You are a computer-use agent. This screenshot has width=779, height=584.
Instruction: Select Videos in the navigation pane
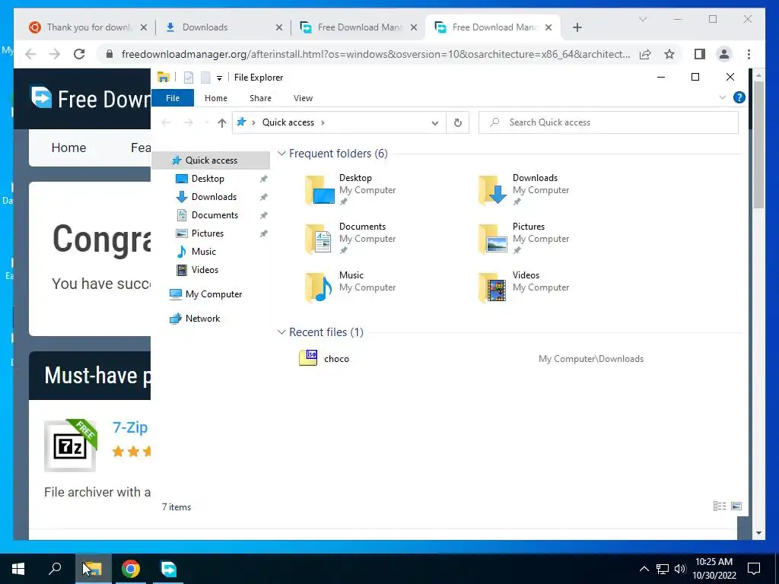205,270
